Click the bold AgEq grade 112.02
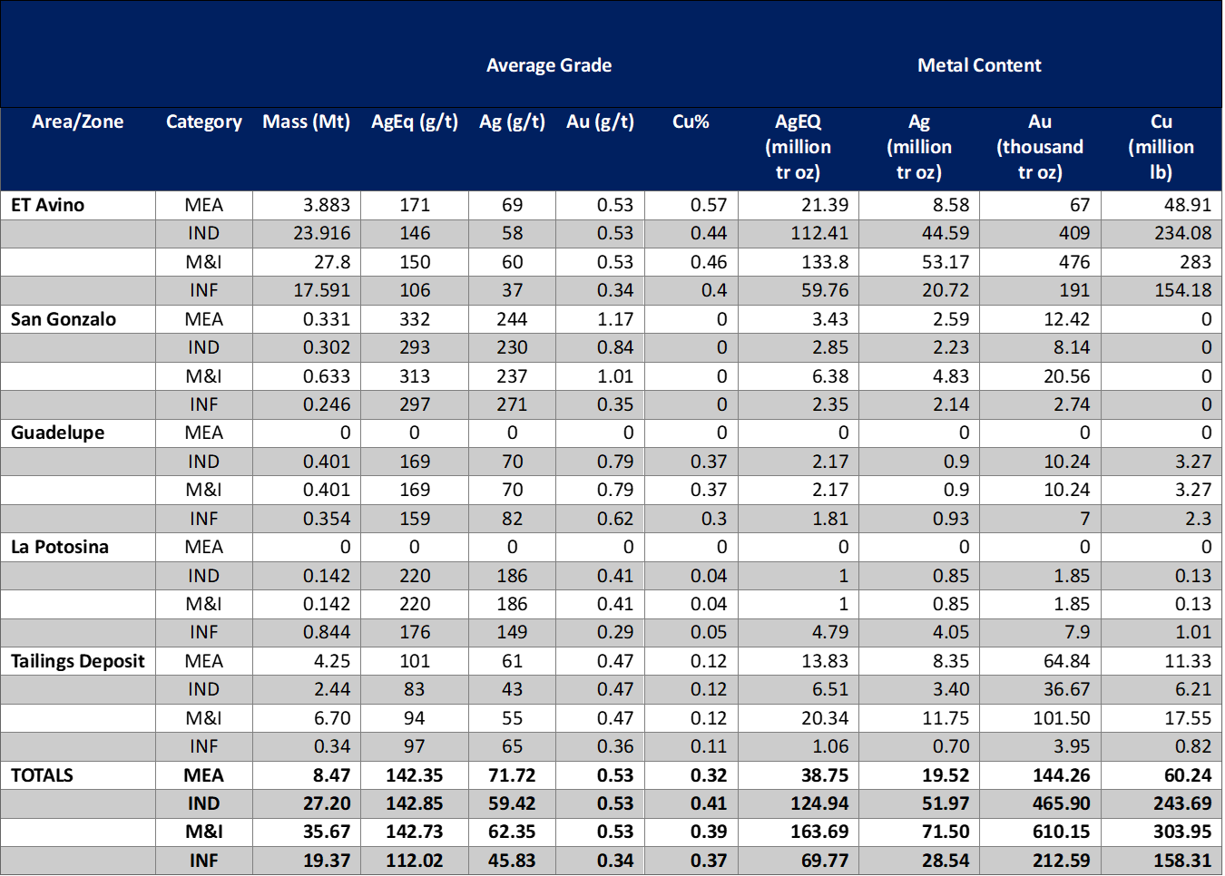 [x=414, y=860]
